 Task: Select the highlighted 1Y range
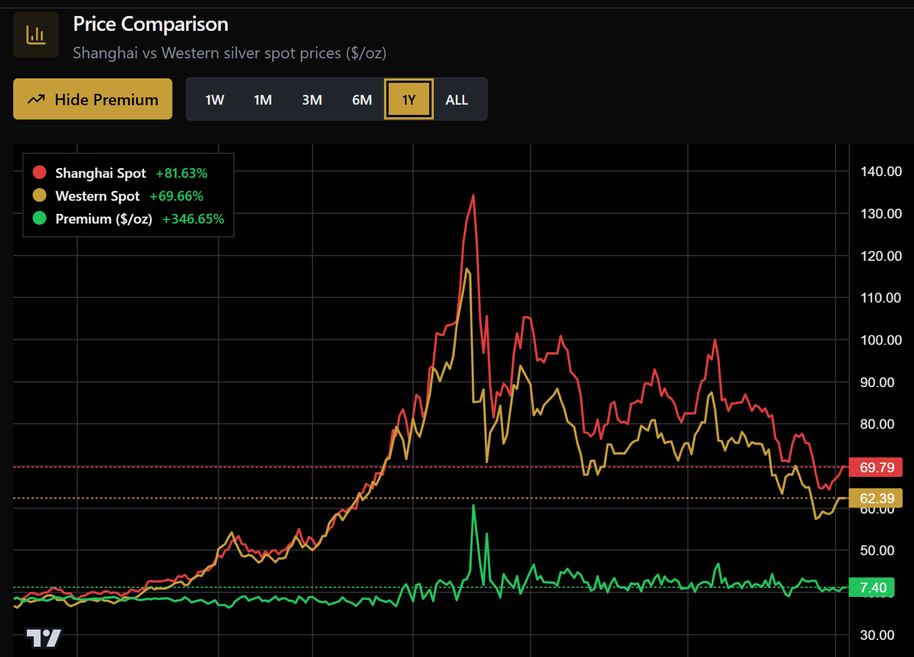[409, 99]
